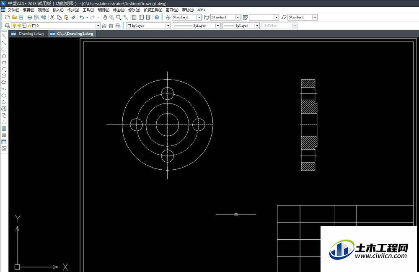Toggle layer 0 lock padlock icon
This screenshot has width=419, height=272.
pyautogui.click(x=29, y=26)
